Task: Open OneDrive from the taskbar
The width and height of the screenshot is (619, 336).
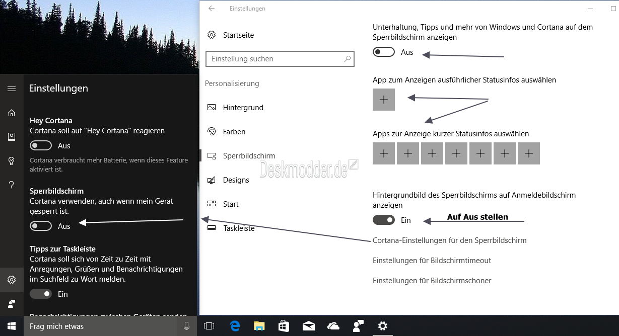Action: click(333, 326)
